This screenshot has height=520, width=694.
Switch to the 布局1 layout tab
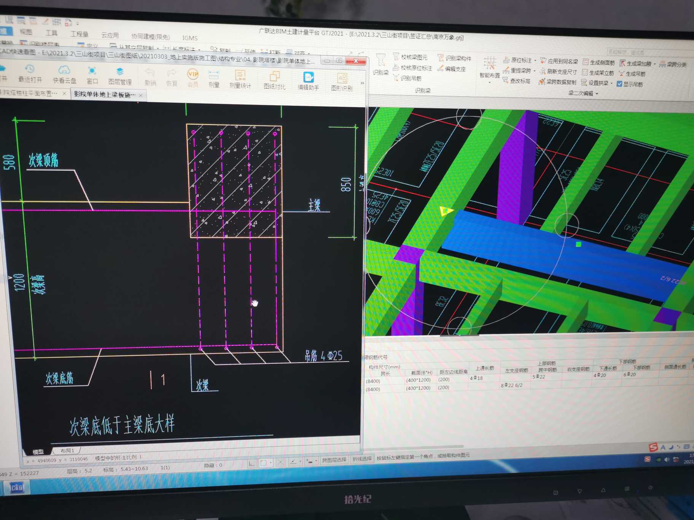(x=67, y=451)
